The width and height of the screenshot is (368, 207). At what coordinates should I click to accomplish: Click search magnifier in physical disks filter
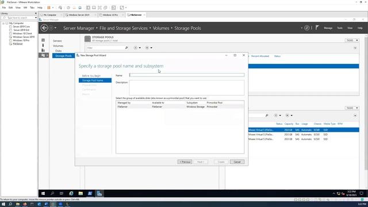pyautogui.click(x=267, y=115)
